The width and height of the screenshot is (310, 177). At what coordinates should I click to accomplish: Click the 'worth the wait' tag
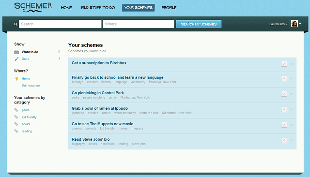[x=149, y=113]
